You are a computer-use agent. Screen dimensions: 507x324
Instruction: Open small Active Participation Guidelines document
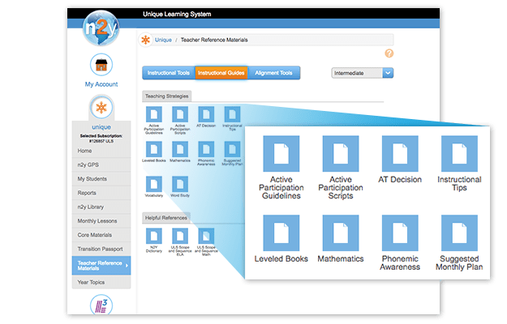click(x=154, y=114)
